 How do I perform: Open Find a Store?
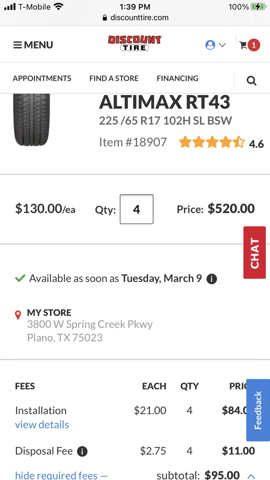coord(114,78)
